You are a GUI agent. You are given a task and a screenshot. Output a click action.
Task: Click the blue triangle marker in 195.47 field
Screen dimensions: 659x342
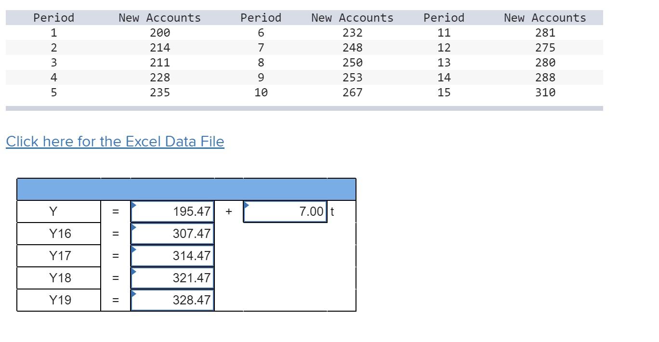click(x=134, y=205)
